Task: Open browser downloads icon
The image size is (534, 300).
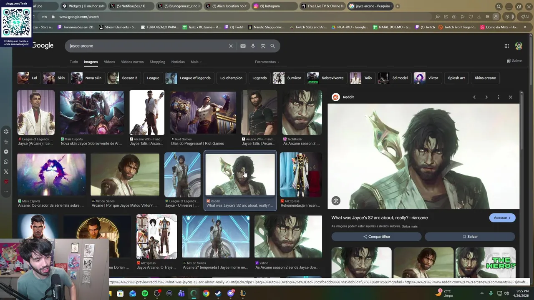Action: point(479,17)
